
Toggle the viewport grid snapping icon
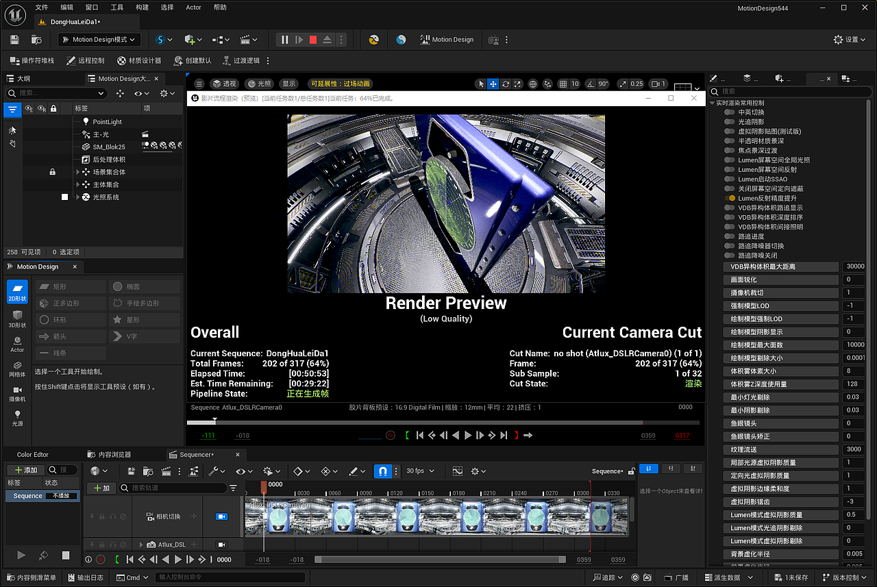(563, 84)
